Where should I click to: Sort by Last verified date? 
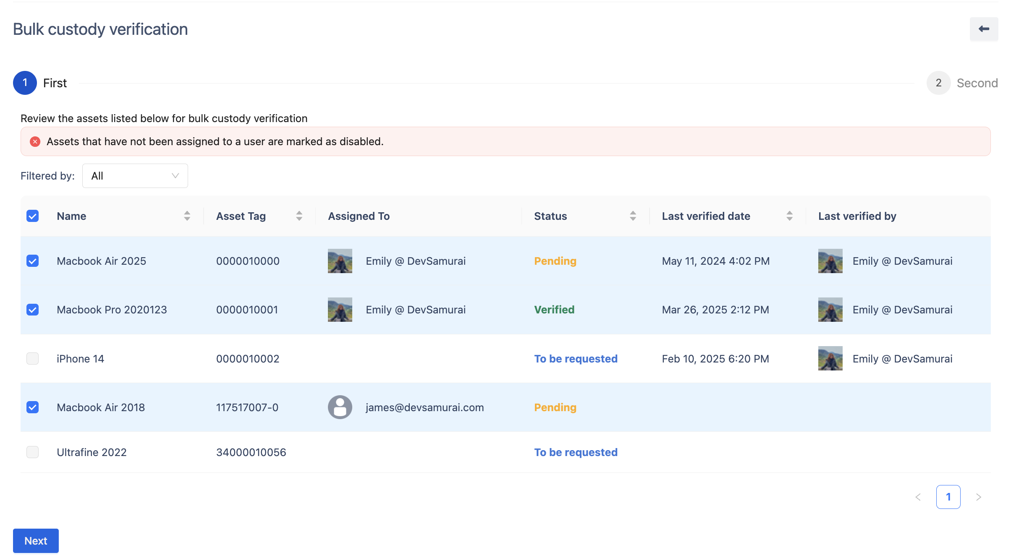(x=789, y=216)
